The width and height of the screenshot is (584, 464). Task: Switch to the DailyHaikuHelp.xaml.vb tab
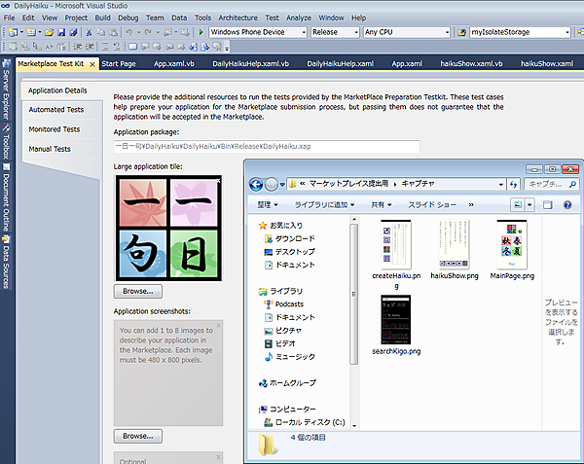pyautogui.click(x=251, y=64)
